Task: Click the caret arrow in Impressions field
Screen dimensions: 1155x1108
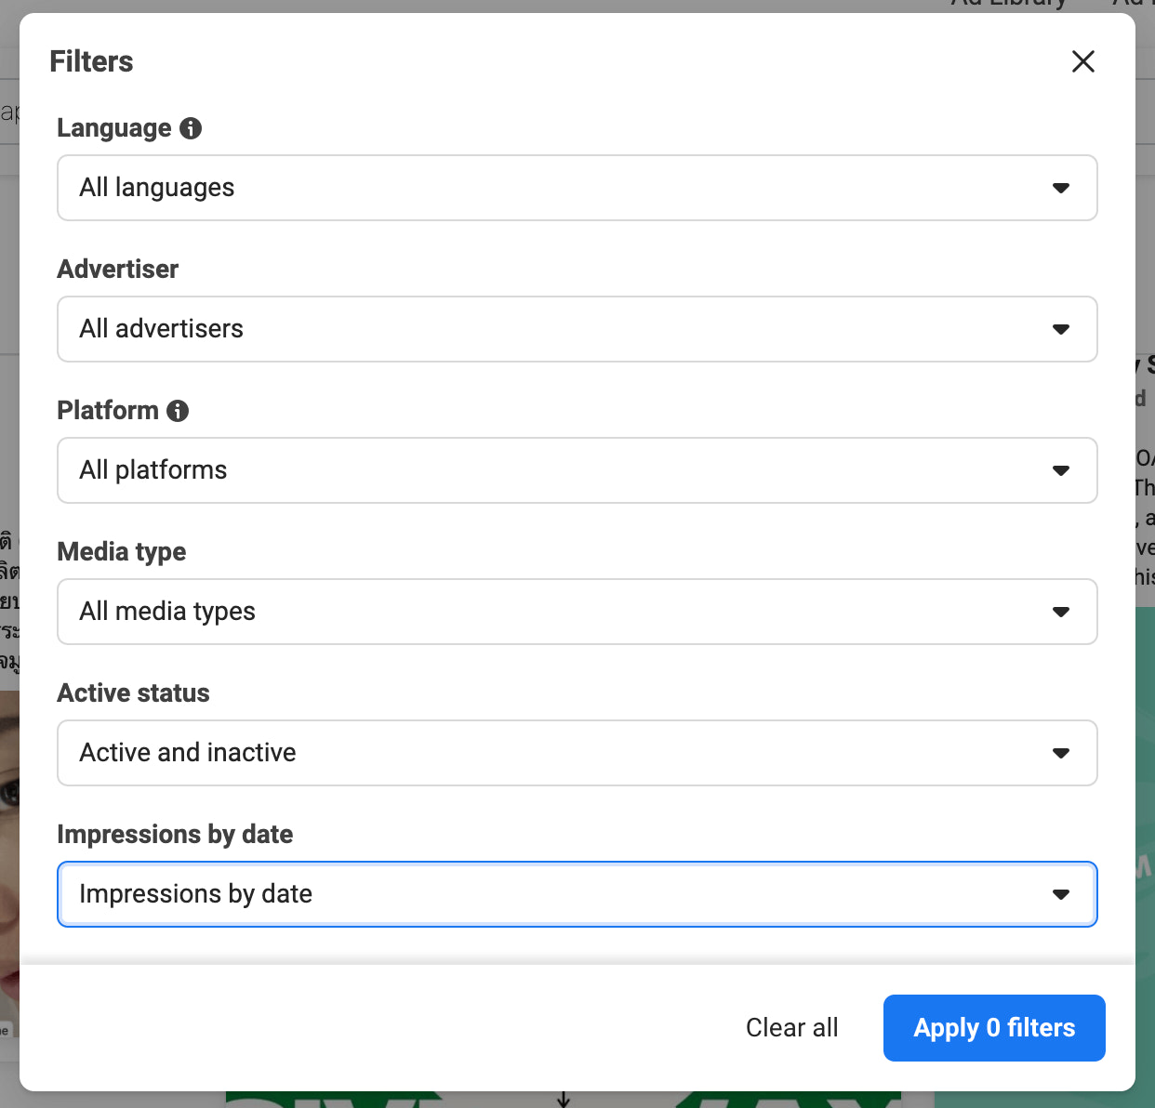Action: pyautogui.click(x=1061, y=894)
